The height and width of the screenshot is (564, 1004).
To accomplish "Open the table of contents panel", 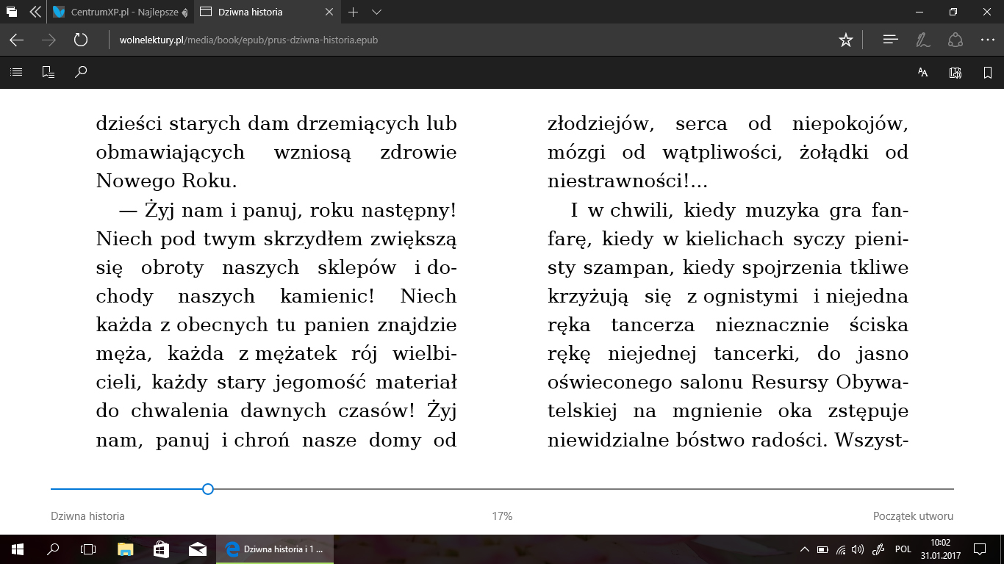I will click(16, 72).
